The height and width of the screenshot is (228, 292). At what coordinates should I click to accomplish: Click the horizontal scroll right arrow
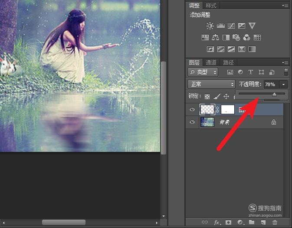pos(157,222)
